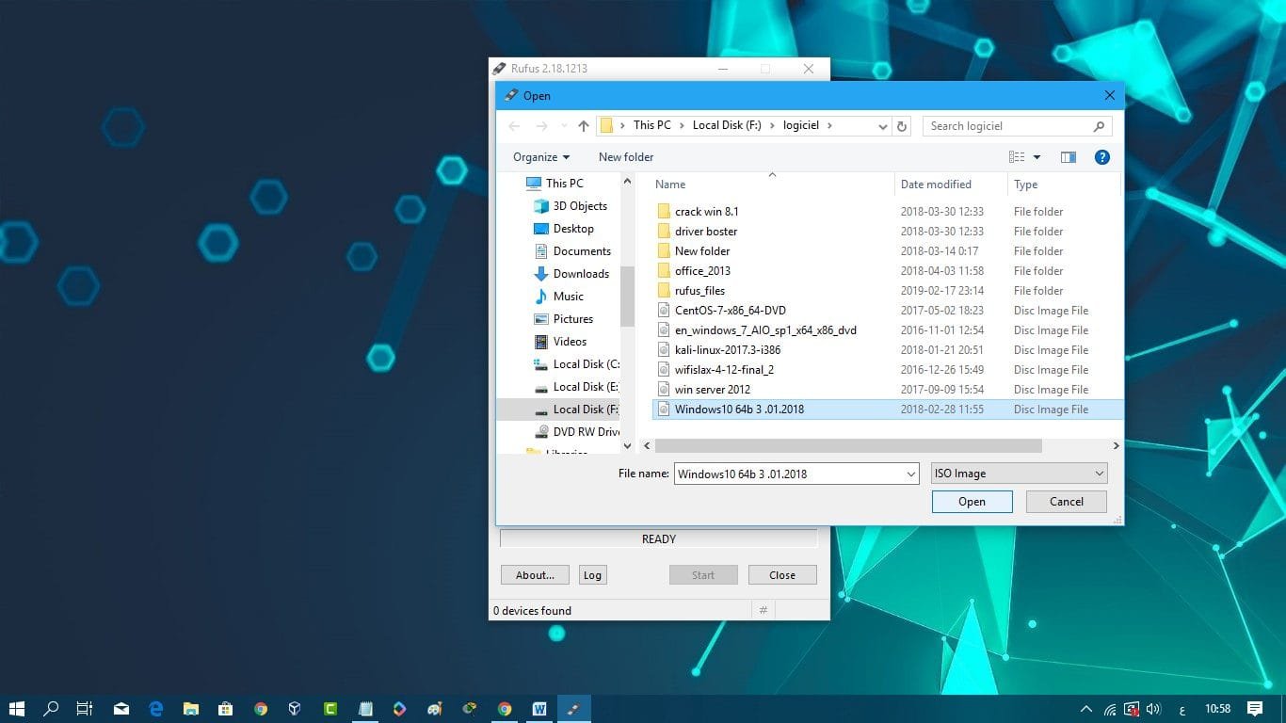The height and width of the screenshot is (723, 1286).
Task: Click the search magnifier icon
Action: 1099,126
